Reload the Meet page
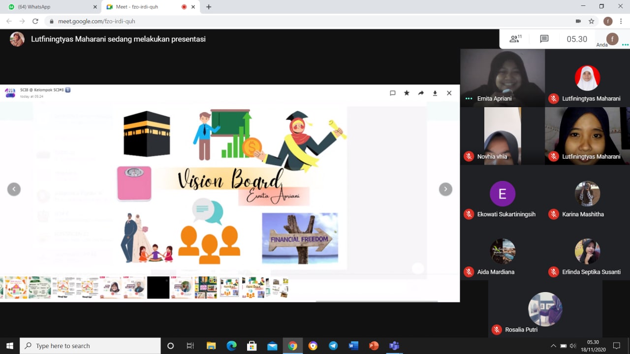The height and width of the screenshot is (354, 630). point(35,21)
